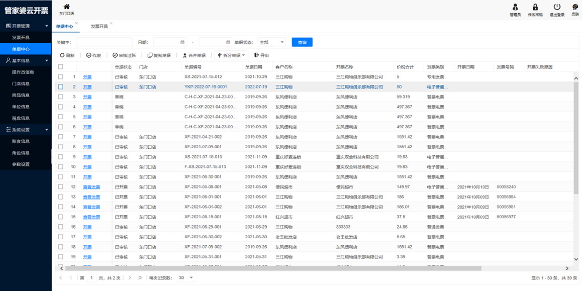The height and width of the screenshot is (291, 582).
Task: Open 商品信息 in the left sidebar
Action: [x=21, y=95]
